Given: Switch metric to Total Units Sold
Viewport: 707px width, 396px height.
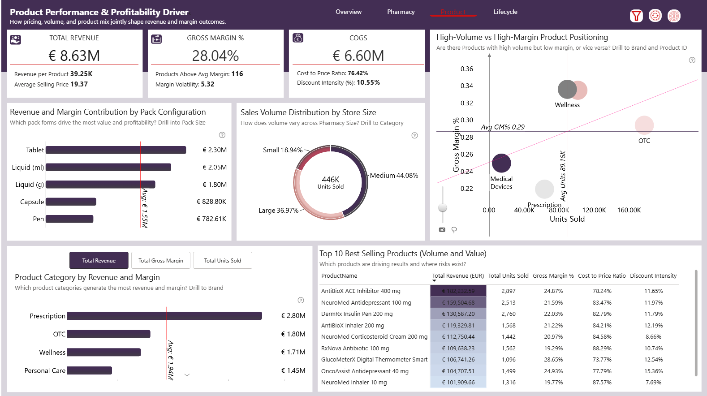Looking at the screenshot, I should 223,260.
